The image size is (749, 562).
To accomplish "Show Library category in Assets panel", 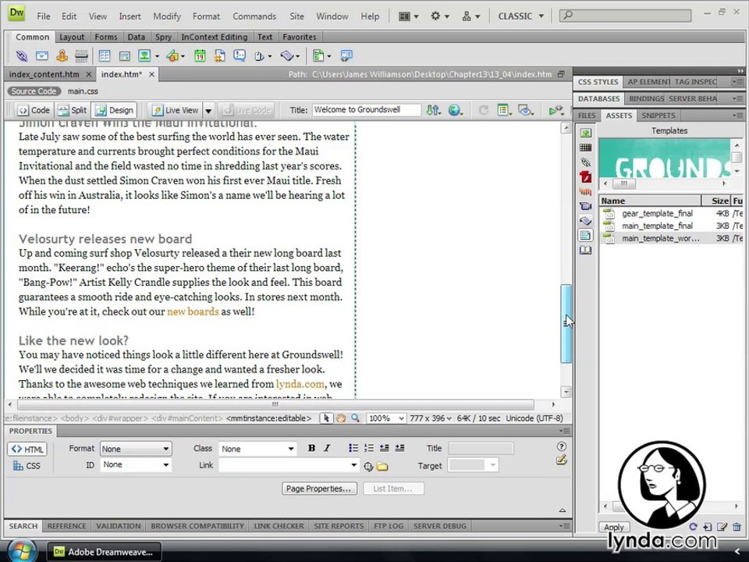I will click(586, 250).
